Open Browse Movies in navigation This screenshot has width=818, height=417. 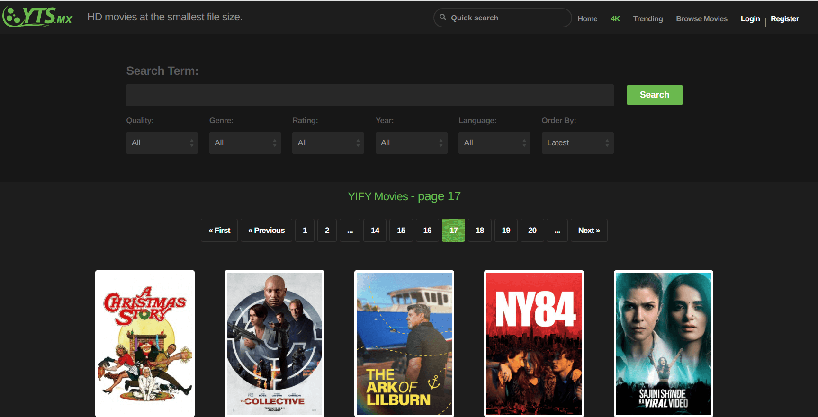(701, 19)
